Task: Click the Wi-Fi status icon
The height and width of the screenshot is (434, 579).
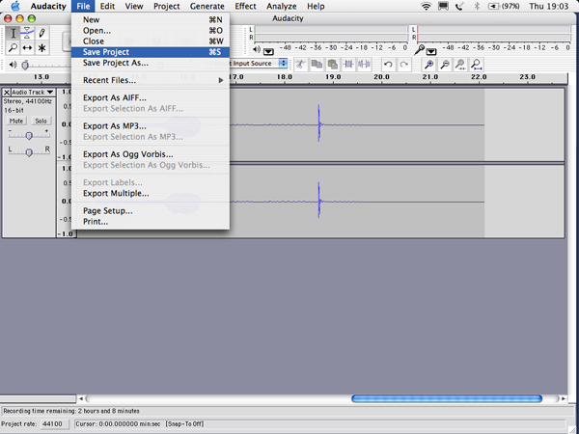Action: (427, 6)
